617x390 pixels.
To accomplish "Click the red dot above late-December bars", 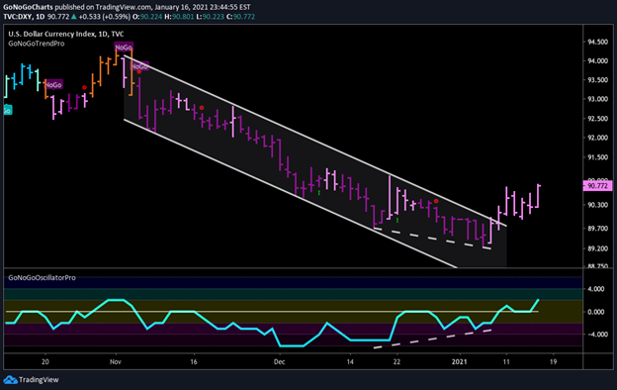I will coord(436,201).
